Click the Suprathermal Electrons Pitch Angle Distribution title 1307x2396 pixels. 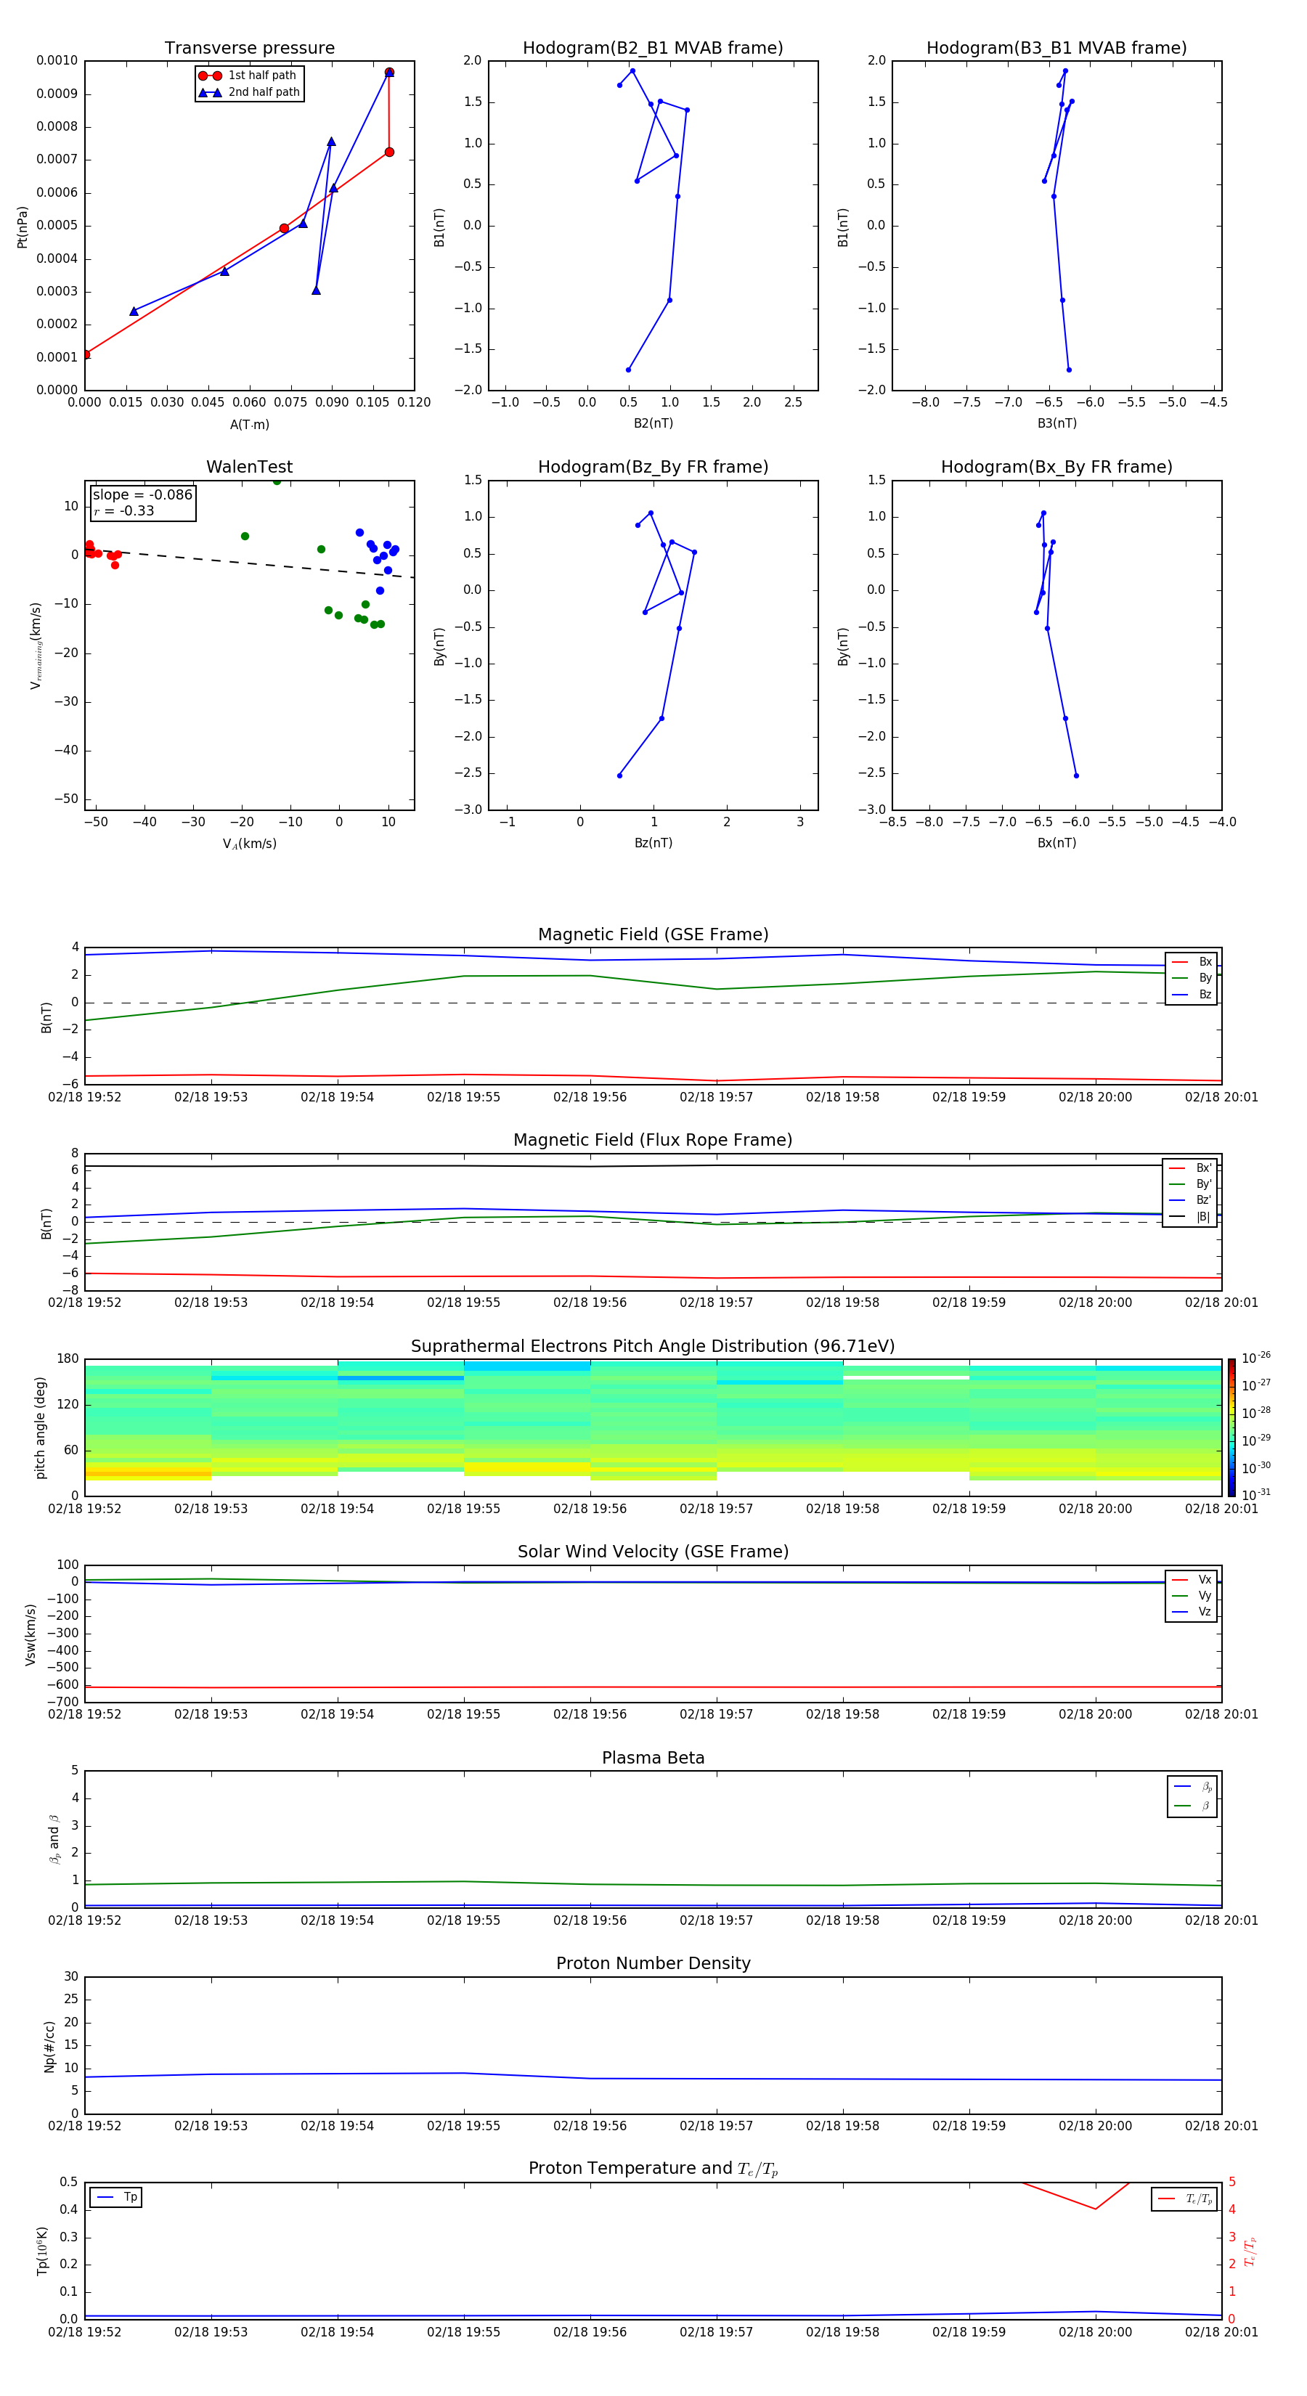tap(653, 1347)
